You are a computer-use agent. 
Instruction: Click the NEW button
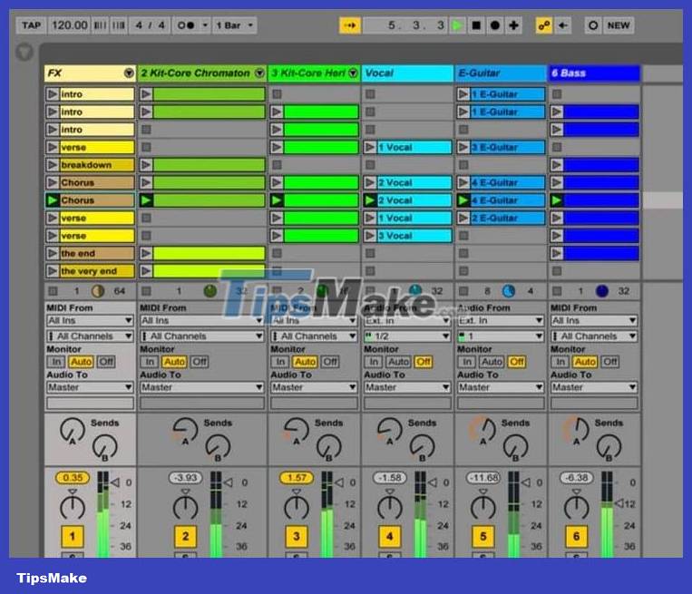(x=619, y=25)
